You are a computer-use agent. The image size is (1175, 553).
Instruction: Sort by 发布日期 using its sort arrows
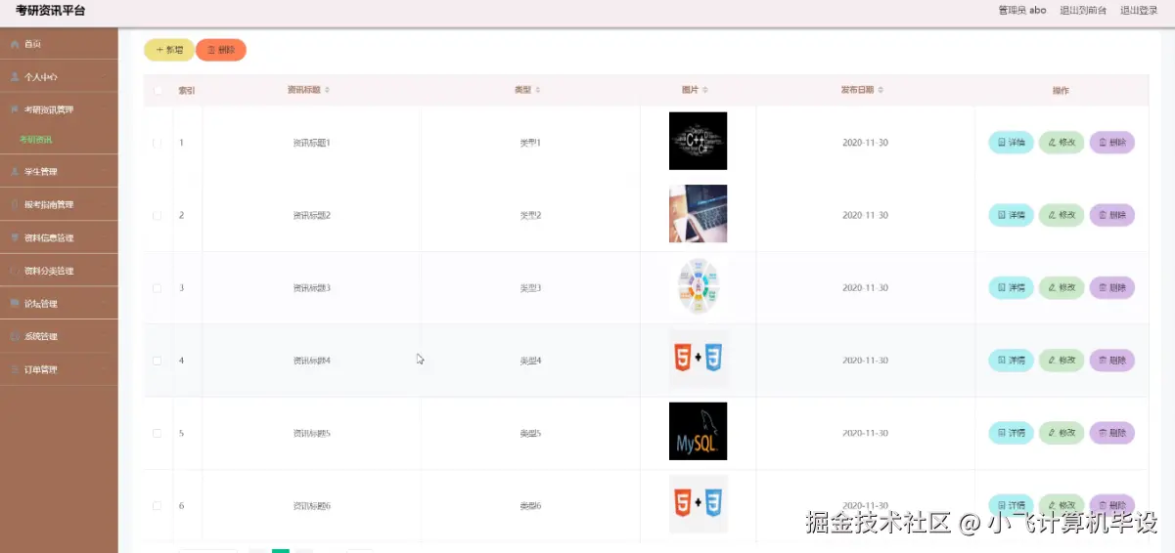pyautogui.click(x=881, y=90)
